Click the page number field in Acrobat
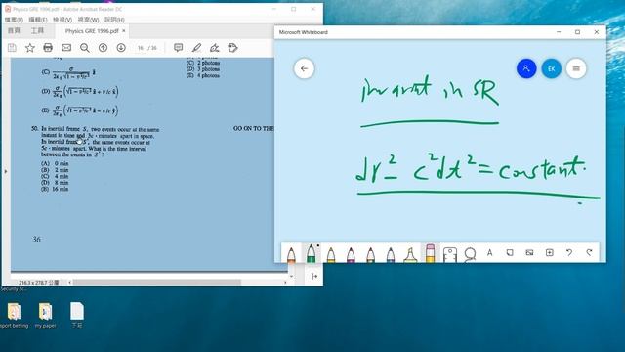The width and height of the screenshot is (625, 352). 141,48
